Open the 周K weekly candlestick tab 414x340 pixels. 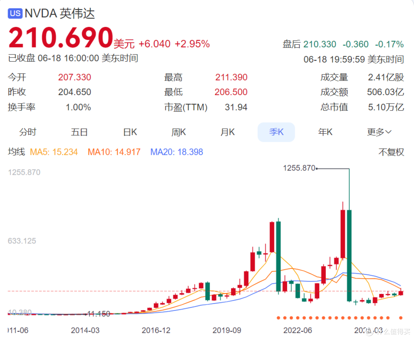tap(179, 132)
